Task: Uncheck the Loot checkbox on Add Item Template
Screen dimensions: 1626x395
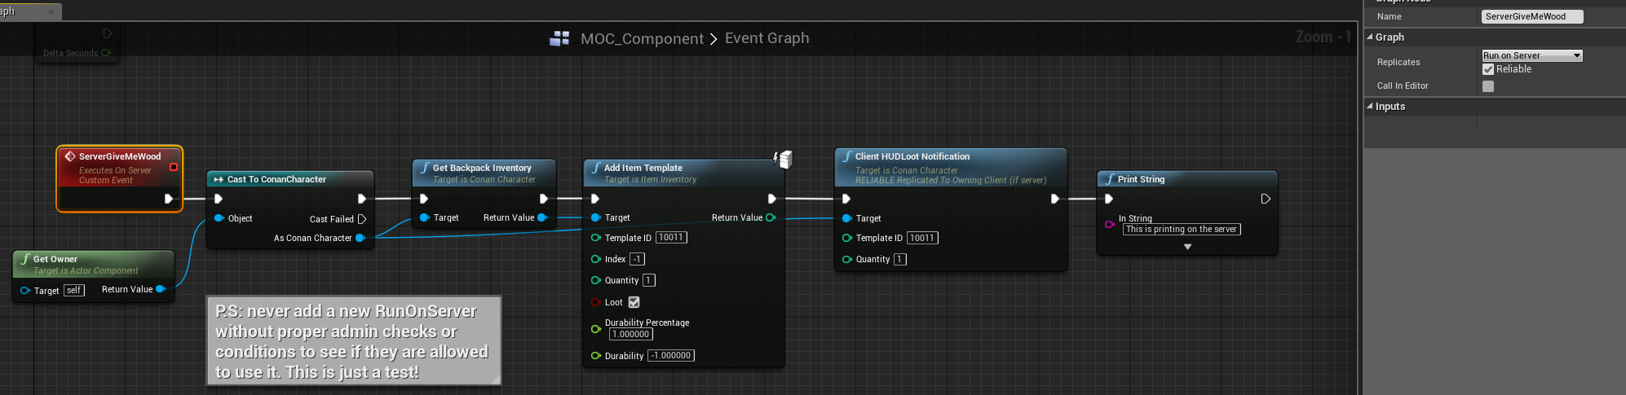Action: [634, 302]
